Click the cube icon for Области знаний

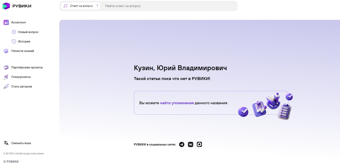[6, 51]
